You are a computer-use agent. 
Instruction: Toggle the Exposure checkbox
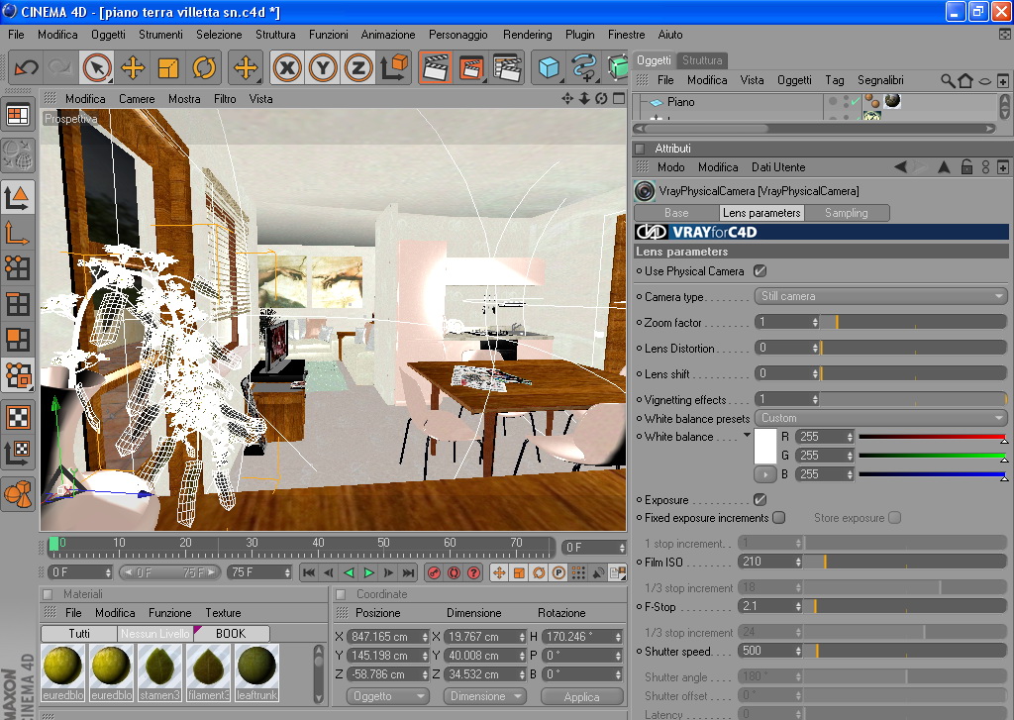(x=760, y=499)
